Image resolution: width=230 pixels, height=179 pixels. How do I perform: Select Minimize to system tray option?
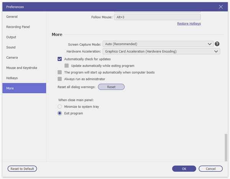point(60,107)
